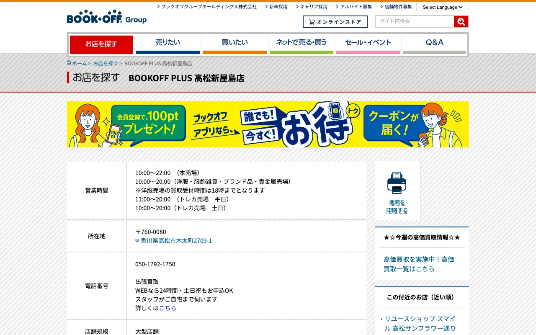Image resolution: width=536 pixels, height=335 pixels.
Task: Go to ホーム in the breadcrumb
Action: 80,63
